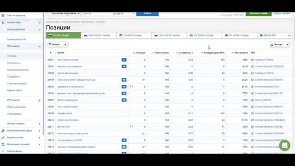Switch to UA Google tab
The image size is (295, 166).
click(134, 36)
